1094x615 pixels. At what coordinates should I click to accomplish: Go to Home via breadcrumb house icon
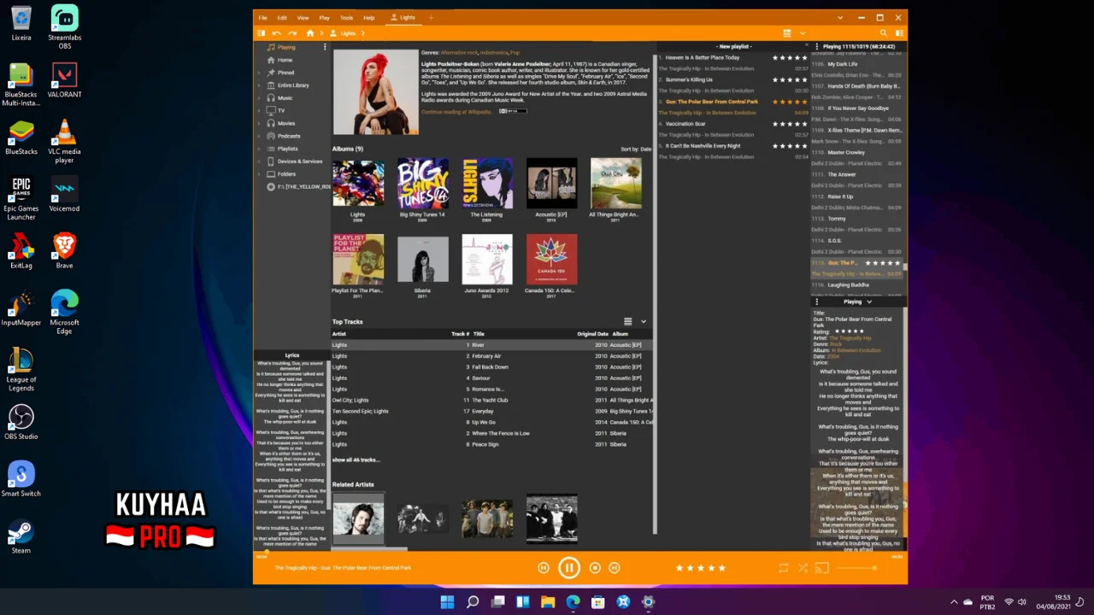coord(310,33)
